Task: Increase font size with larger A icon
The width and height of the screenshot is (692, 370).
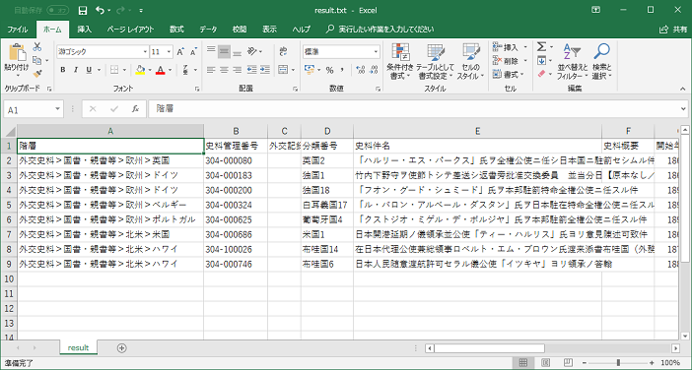Action: 180,52
